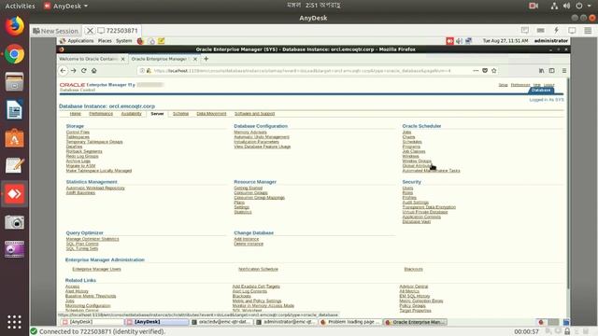The image size is (598, 336).
Task: Open the Availability subtab
Action: click(131, 114)
